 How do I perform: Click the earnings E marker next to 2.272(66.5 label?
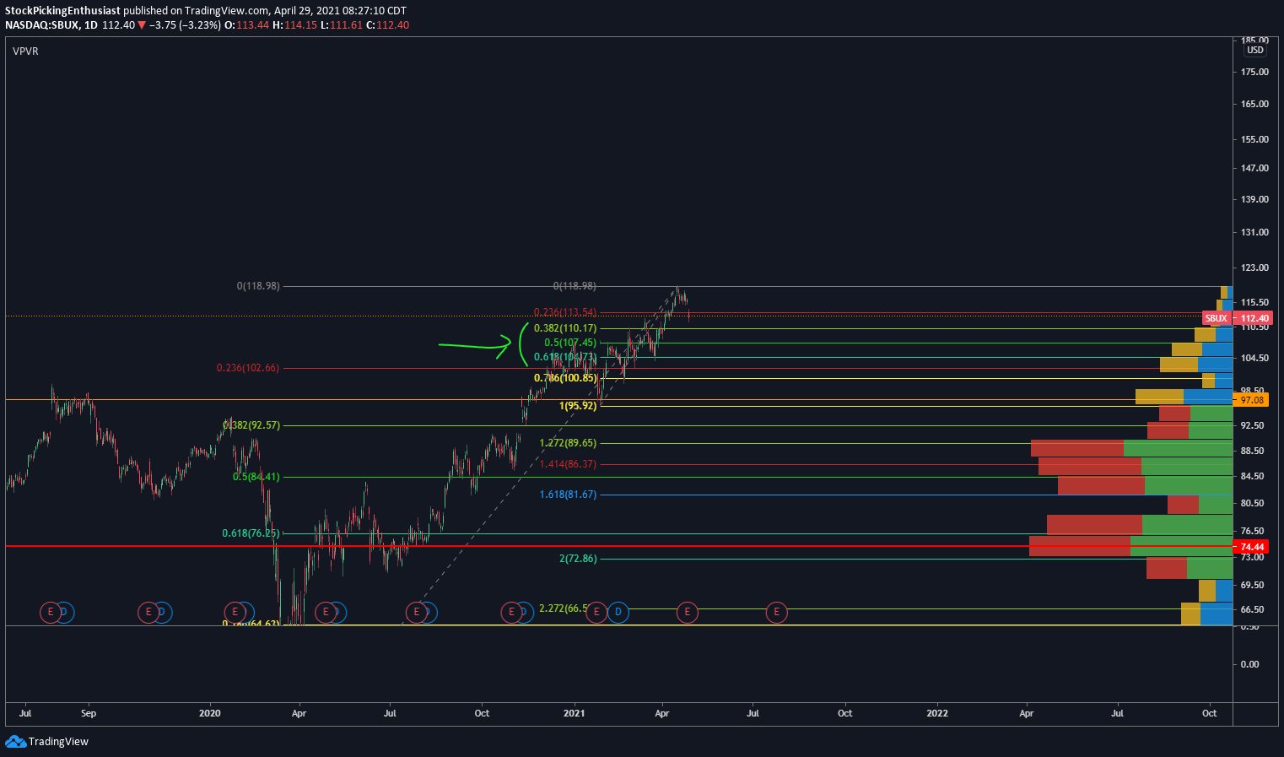coord(596,612)
